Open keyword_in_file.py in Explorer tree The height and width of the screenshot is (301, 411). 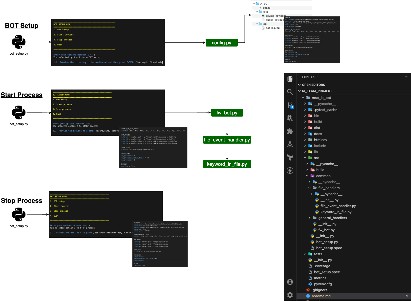point(336,212)
